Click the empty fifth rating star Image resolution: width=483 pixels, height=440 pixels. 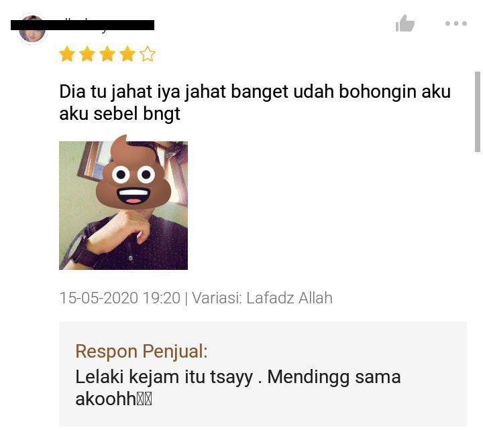(147, 54)
